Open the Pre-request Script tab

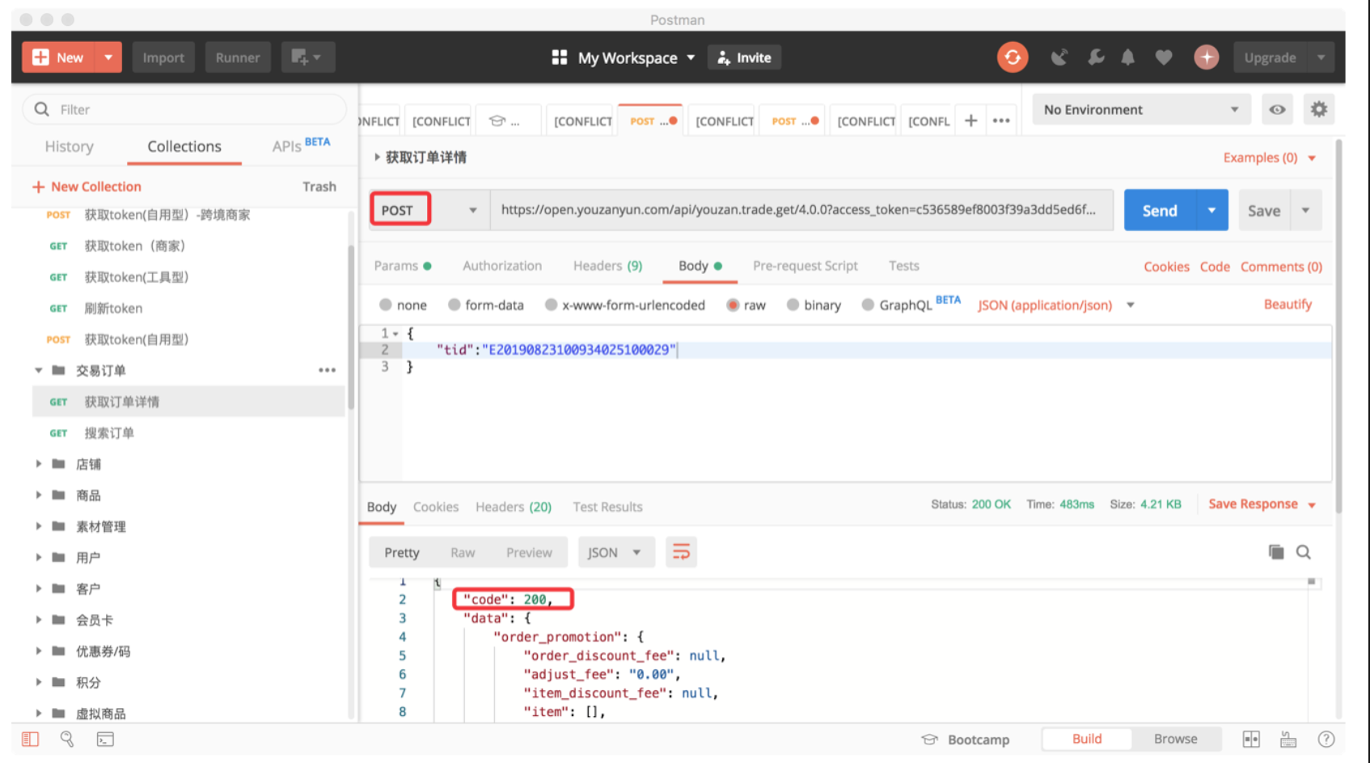click(x=805, y=266)
